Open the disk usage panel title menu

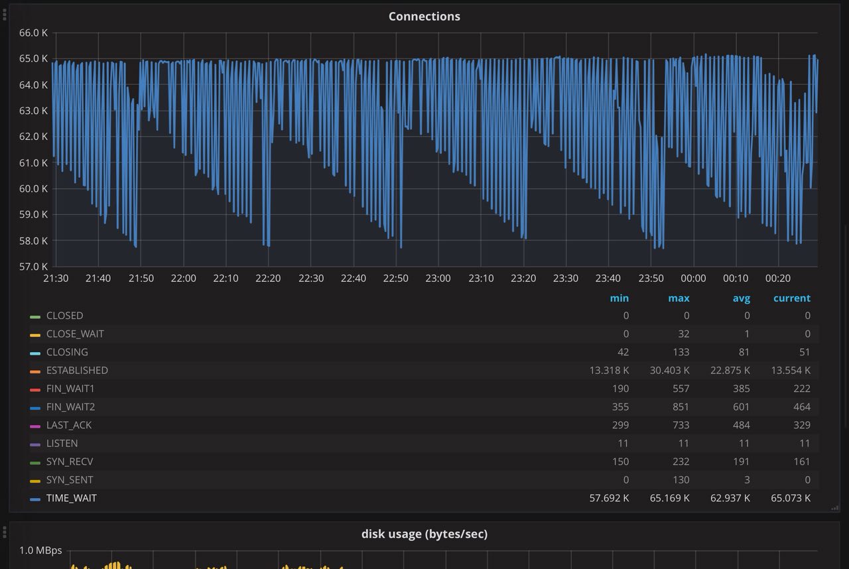424,534
